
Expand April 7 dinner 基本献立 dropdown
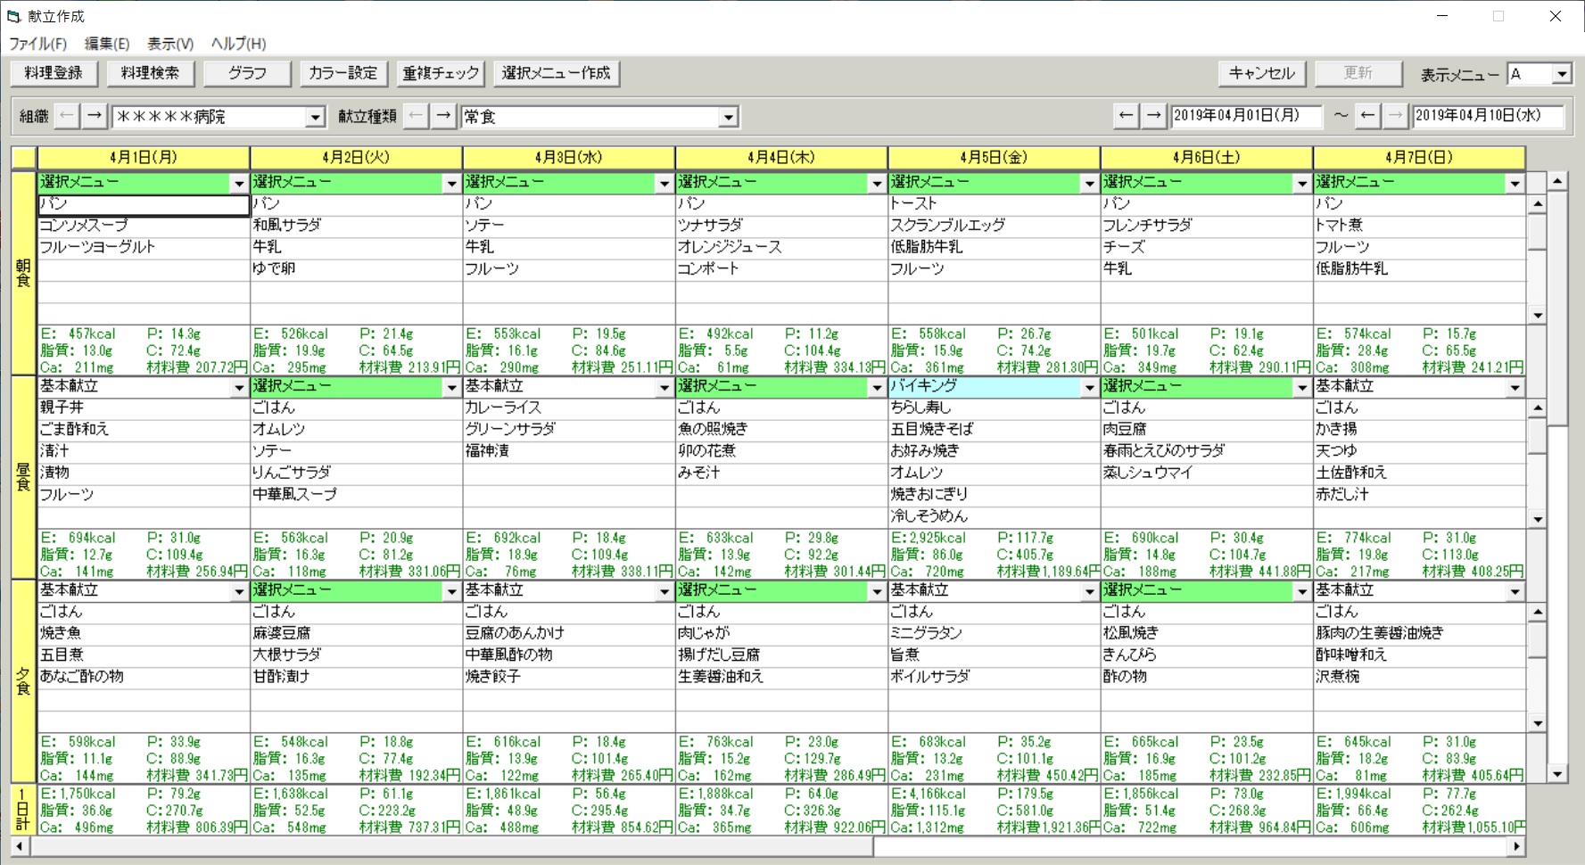click(x=1515, y=591)
